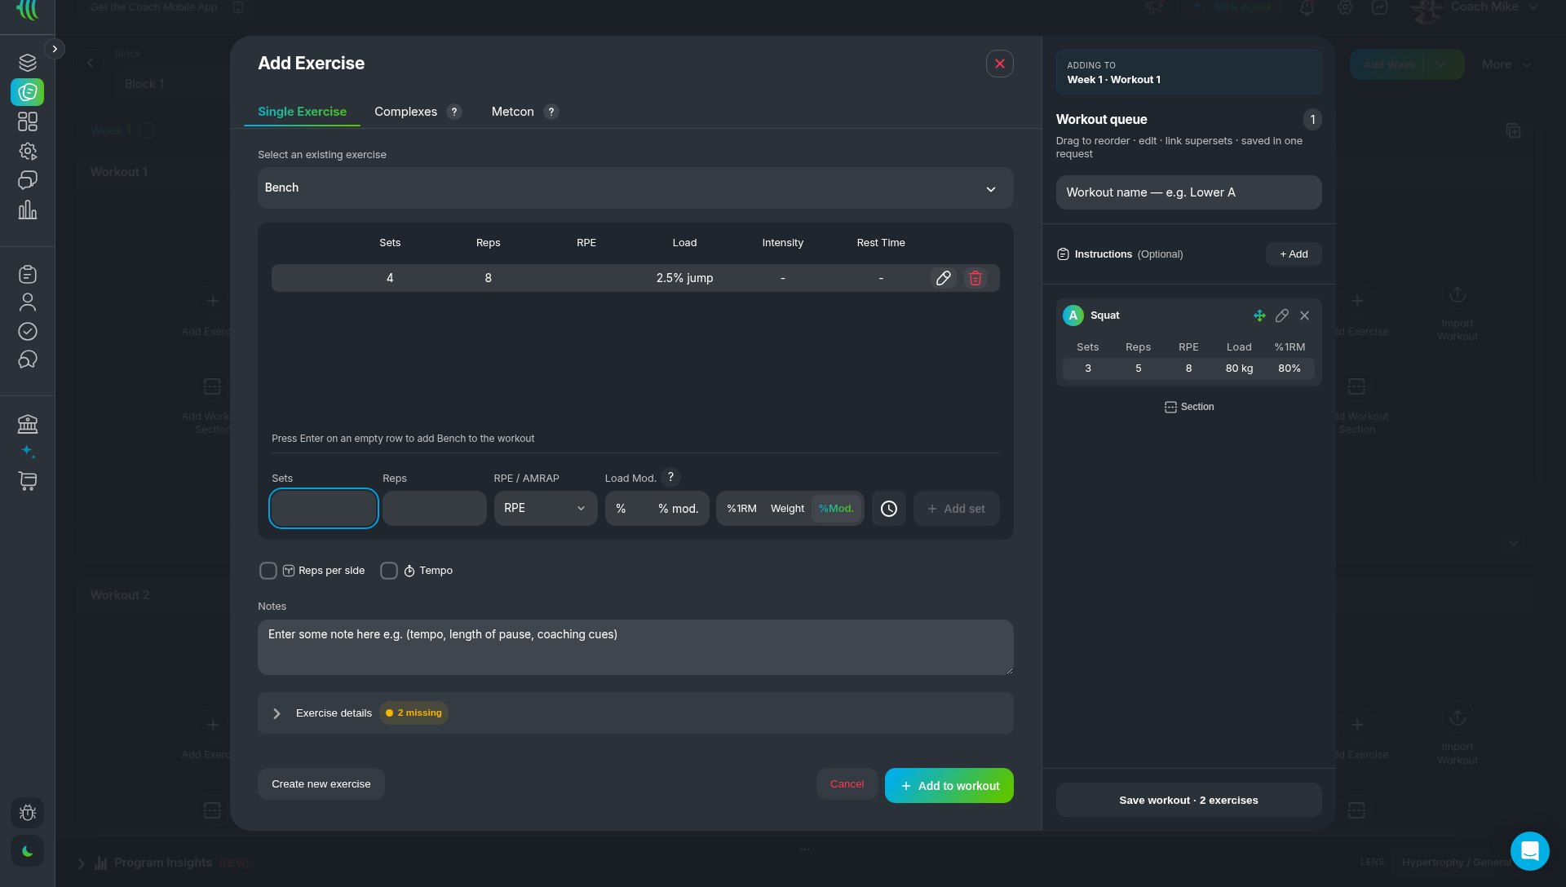The width and height of the screenshot is (1566, 887).
Task: Grab the Squat reorder handle
Action: [x=1259, y=316]
